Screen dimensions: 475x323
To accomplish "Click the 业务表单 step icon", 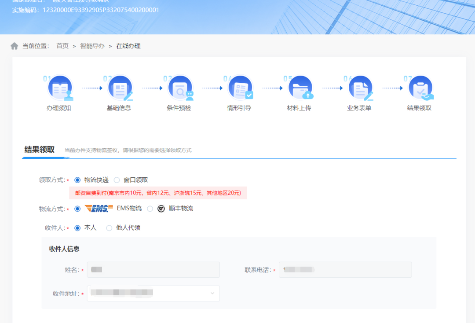I will coord(360,88).
